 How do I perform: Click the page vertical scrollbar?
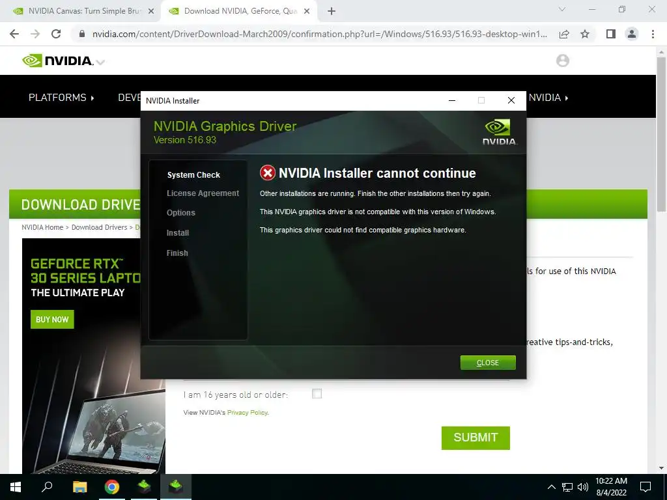[661, 134]
